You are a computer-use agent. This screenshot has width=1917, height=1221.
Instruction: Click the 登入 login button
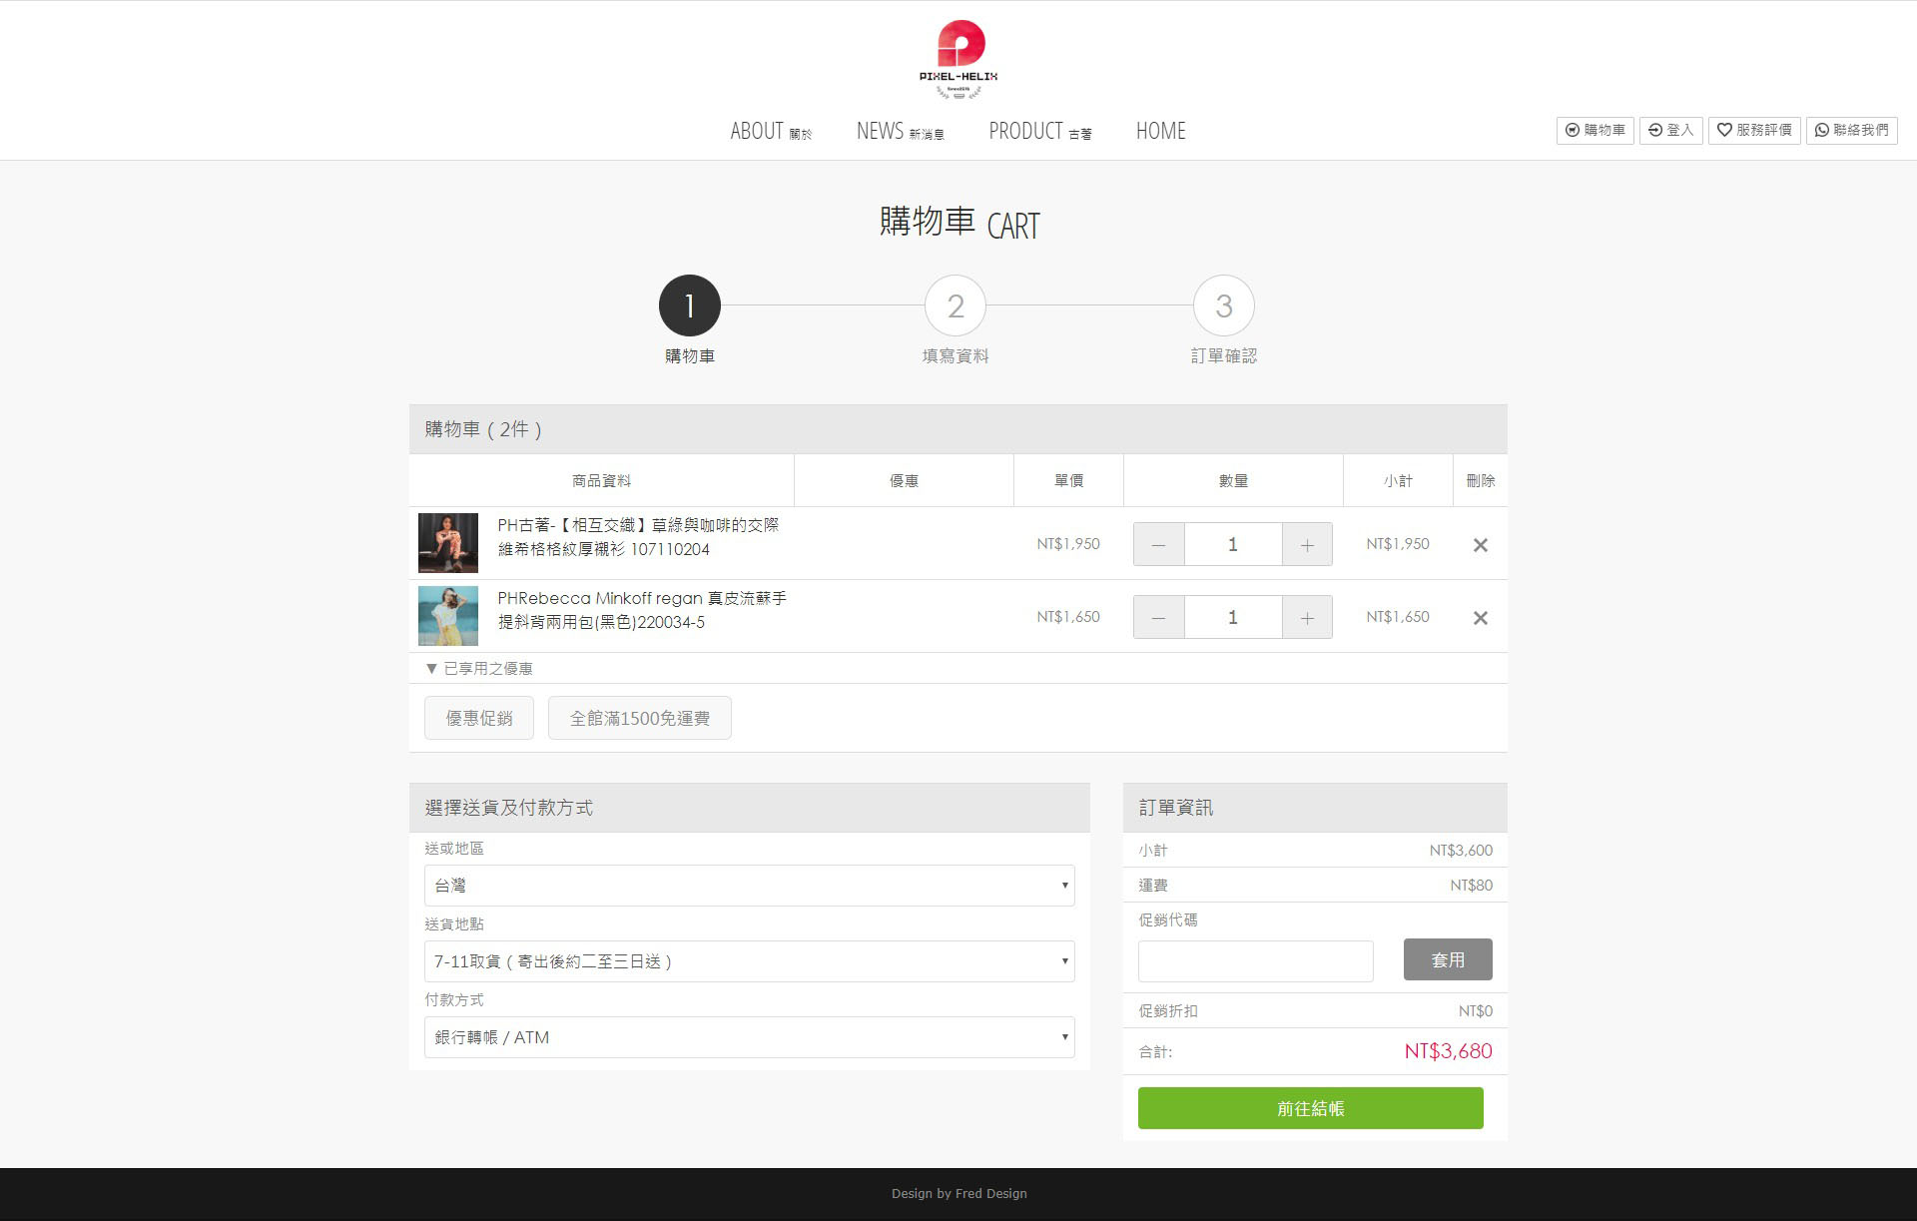click(1670, 130)
